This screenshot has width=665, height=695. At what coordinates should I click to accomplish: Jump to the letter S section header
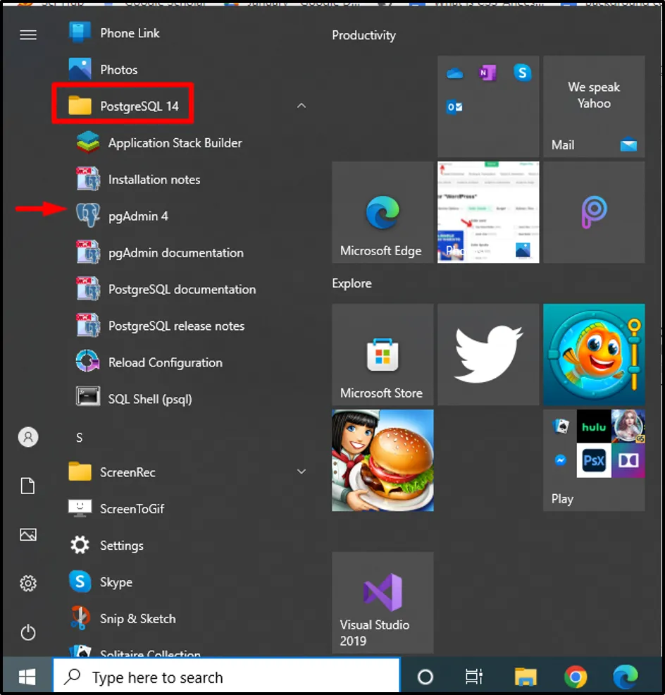pyautogui.click(x=80, y=438)
